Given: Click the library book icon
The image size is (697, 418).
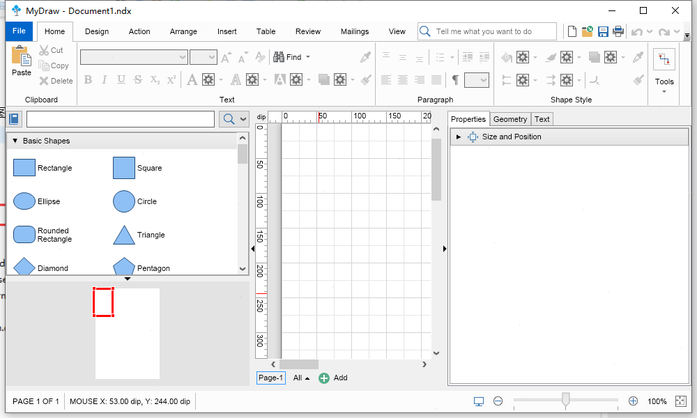Looking at the screenshot, I should click(14, 119).
